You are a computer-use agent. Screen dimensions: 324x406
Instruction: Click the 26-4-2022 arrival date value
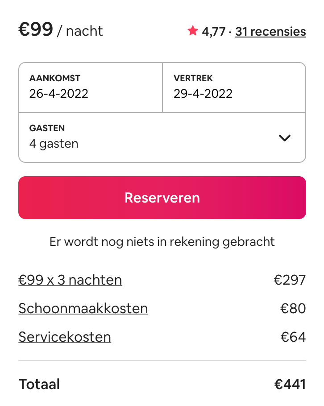(x=59, y=94)
